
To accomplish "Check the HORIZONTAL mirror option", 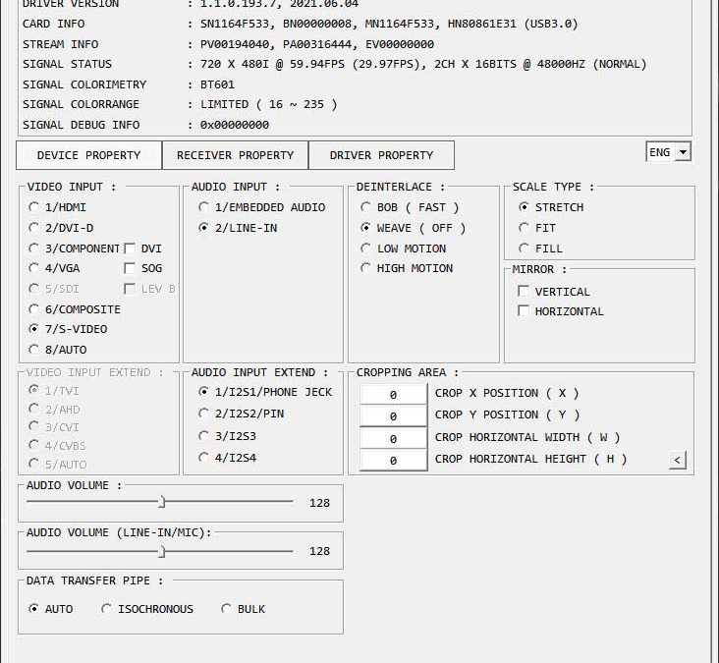I will [x=524, y=311].
